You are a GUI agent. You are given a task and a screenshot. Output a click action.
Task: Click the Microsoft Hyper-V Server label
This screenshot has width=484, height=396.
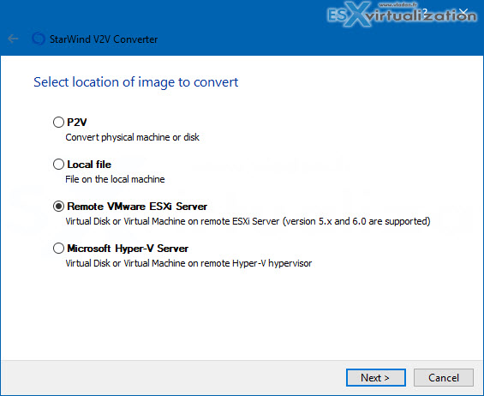pos(128,249)
